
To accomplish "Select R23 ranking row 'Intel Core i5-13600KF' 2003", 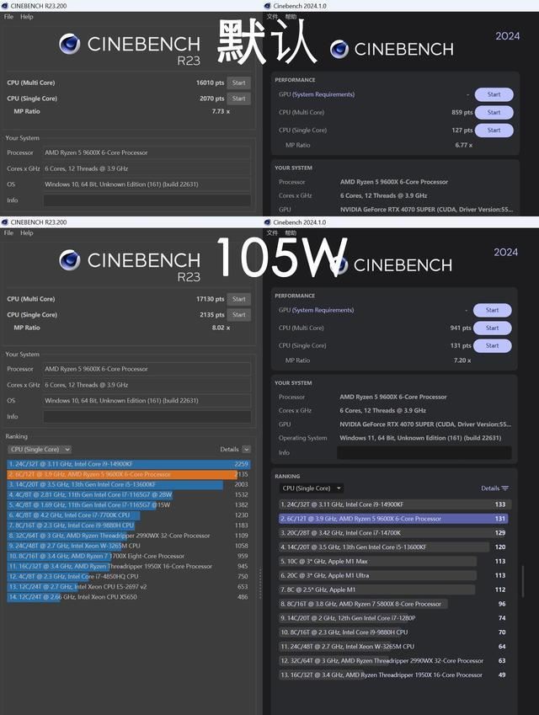I will coord(129,484).
